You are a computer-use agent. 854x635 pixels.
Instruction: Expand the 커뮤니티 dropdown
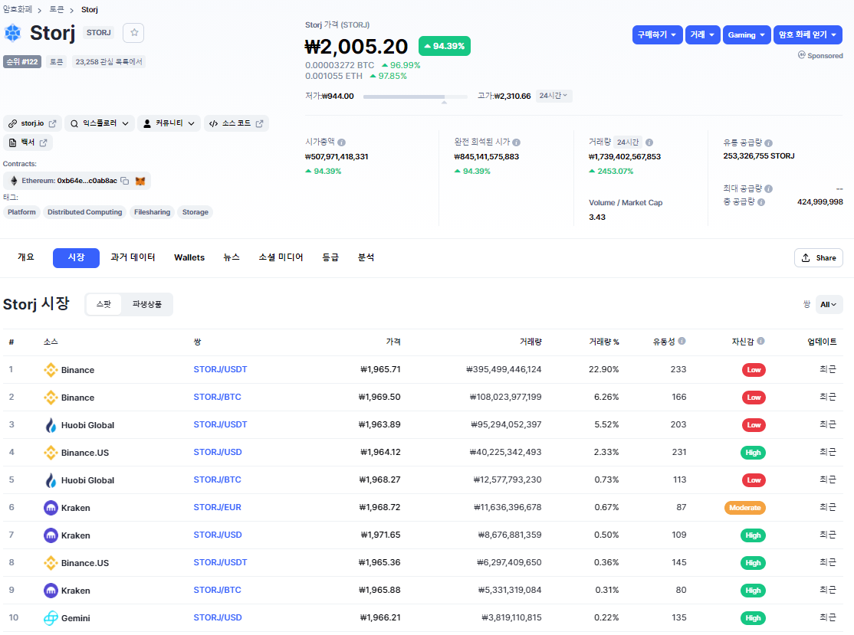(x=169, y=123)
